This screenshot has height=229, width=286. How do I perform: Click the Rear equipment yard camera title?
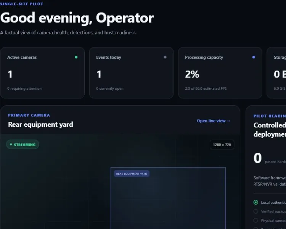click(x=40, y=124)
